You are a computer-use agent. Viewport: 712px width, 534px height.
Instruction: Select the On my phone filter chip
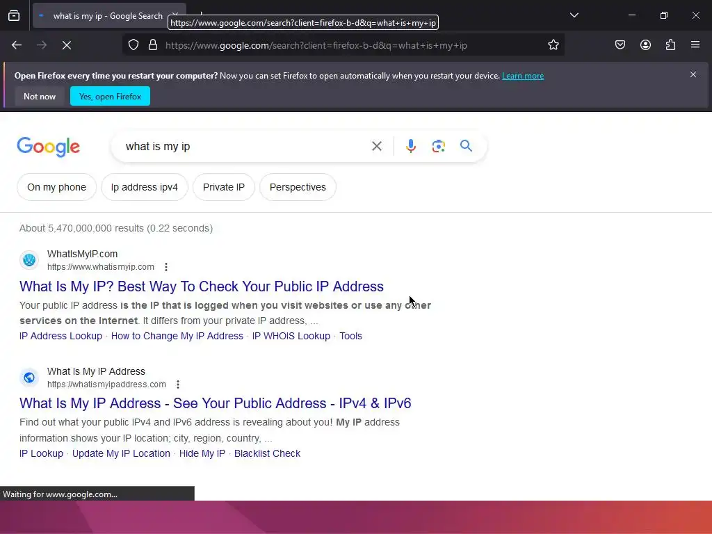coord(57,187)
